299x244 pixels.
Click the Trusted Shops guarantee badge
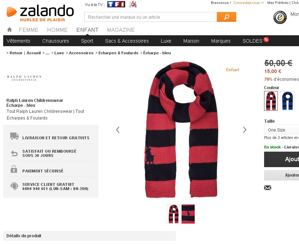[x=280, y=17]
